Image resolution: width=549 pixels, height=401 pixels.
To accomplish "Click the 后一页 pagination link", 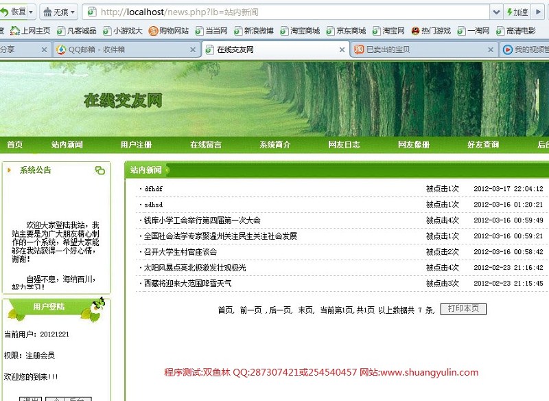I will pos(280,310).
